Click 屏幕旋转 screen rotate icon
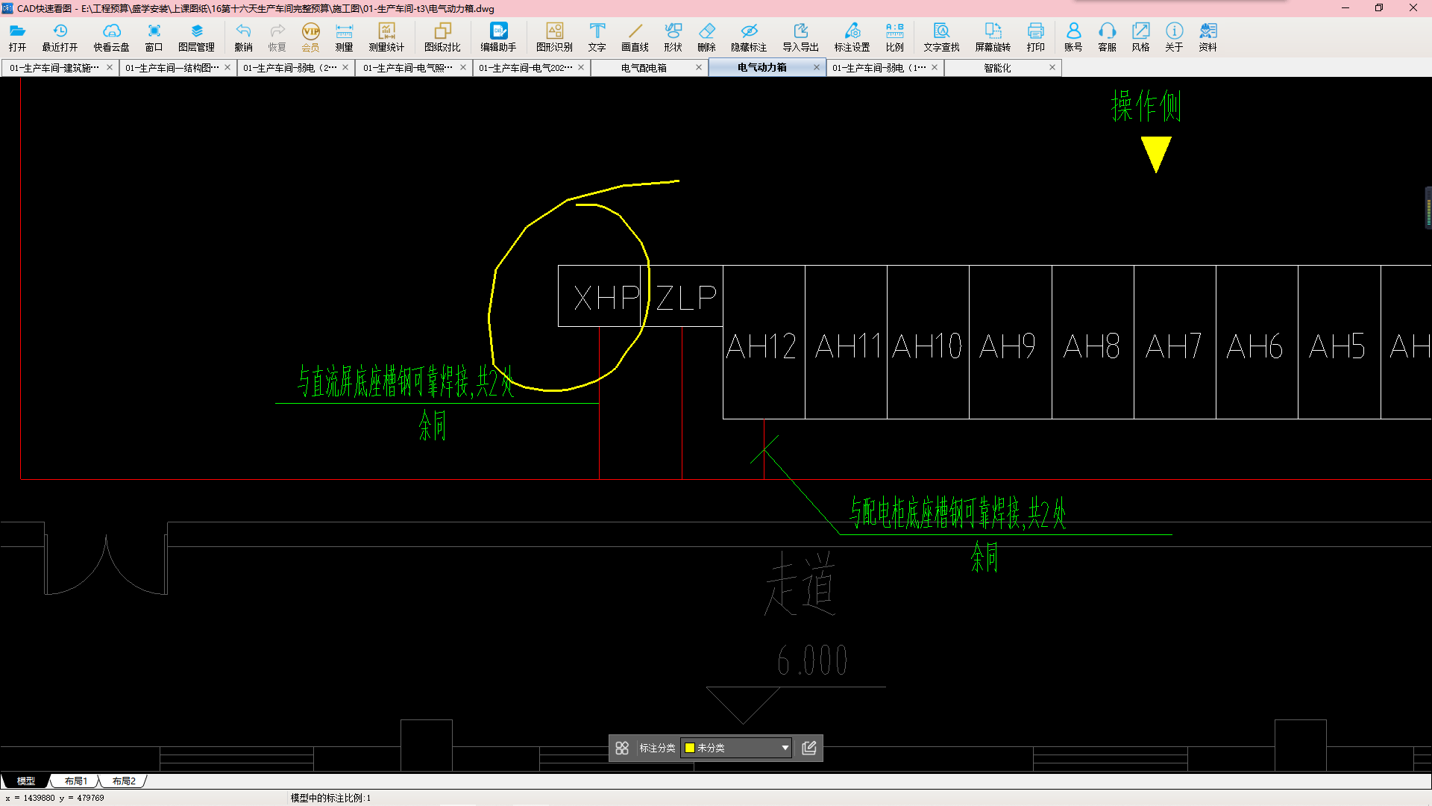1432x806 pixels. [x=993, y=37]
